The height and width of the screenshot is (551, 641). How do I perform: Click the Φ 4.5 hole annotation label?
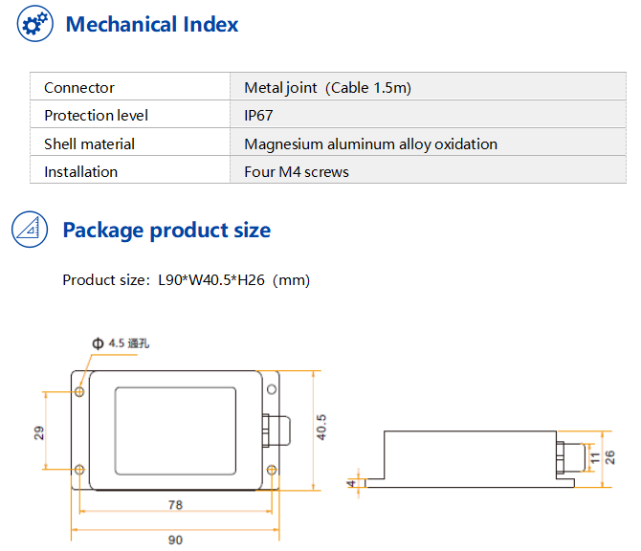coord(121,343)
